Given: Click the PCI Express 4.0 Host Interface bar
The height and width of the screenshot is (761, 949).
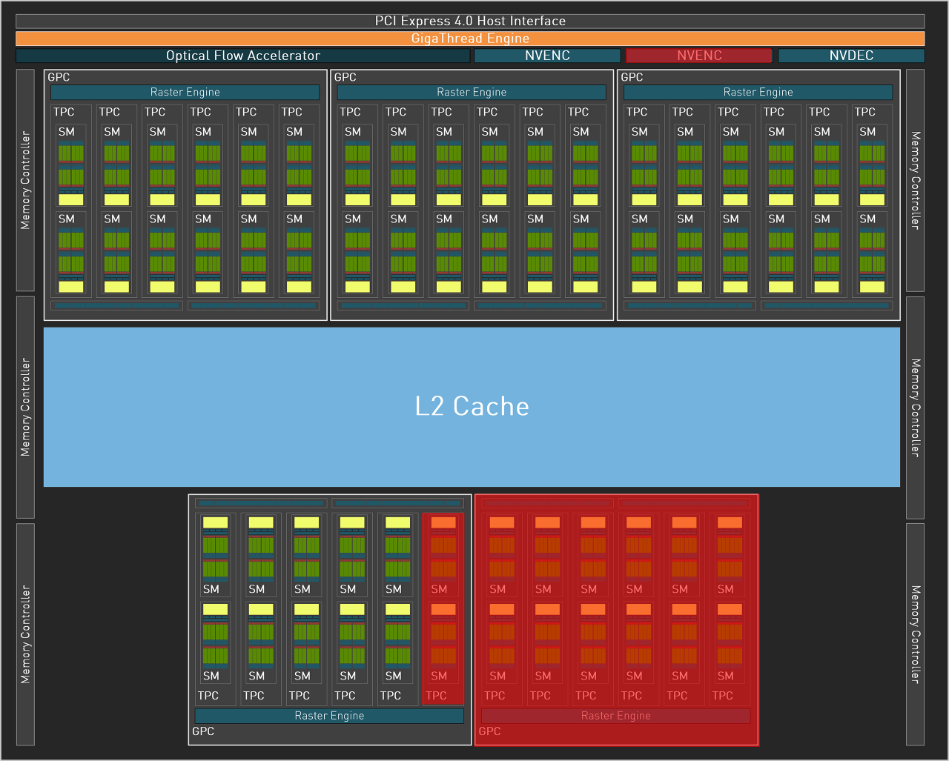Looking at the screenshot, I should click(x=470, y=21).
